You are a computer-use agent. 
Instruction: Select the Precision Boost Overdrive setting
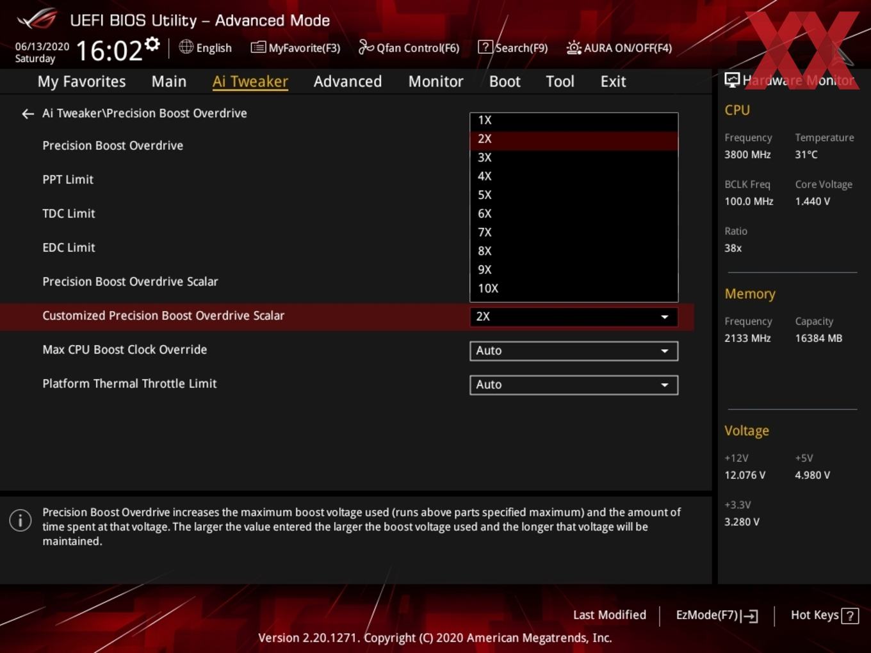[x=113, y=146]
